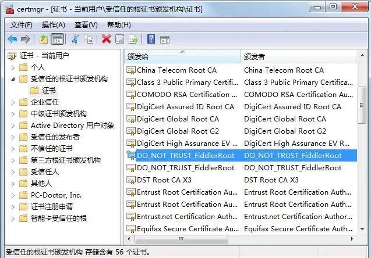Click folder icon of PC-Doctor, Inc.
Image resolution: width=371 pixels, height=258 pixels.
pos(23,195)
